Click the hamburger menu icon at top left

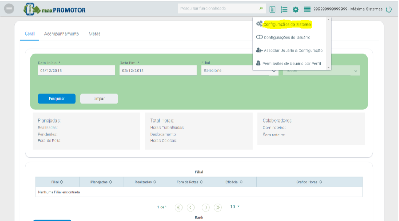[x=8, y=9]
